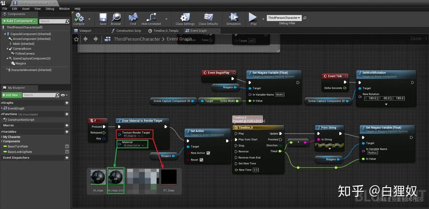Click the New Time value field on Timeline_0

click(256, 170)
